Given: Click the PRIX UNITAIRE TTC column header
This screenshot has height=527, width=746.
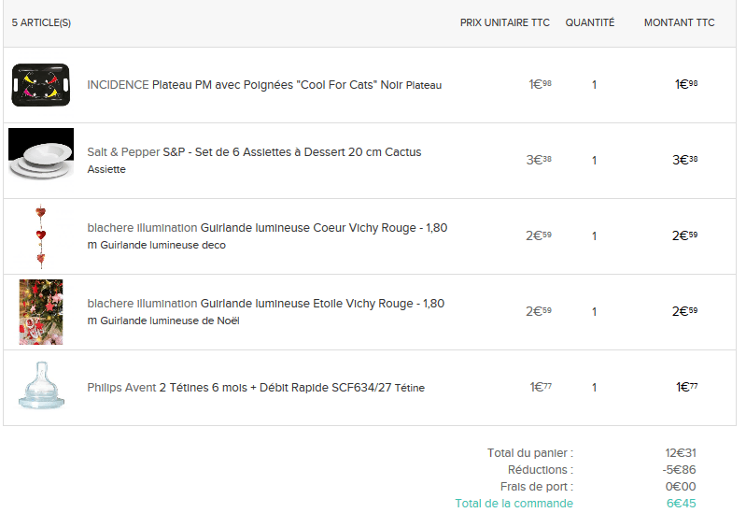Looking at the screenshot, I should click(504, 22).
